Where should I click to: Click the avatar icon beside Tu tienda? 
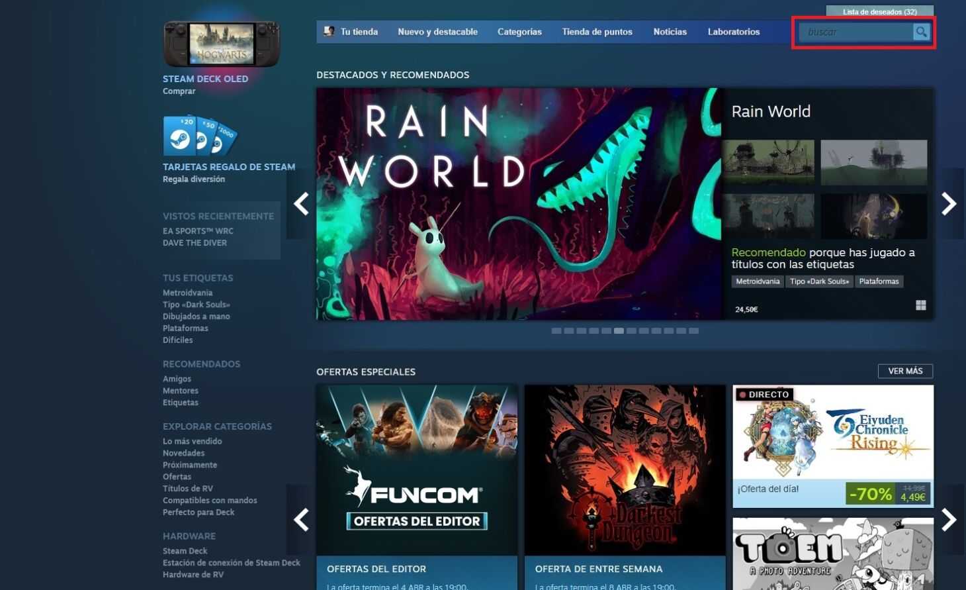click(329, 31)
